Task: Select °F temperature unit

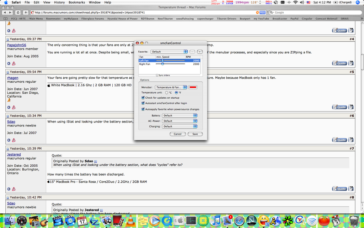Action: 176,93
